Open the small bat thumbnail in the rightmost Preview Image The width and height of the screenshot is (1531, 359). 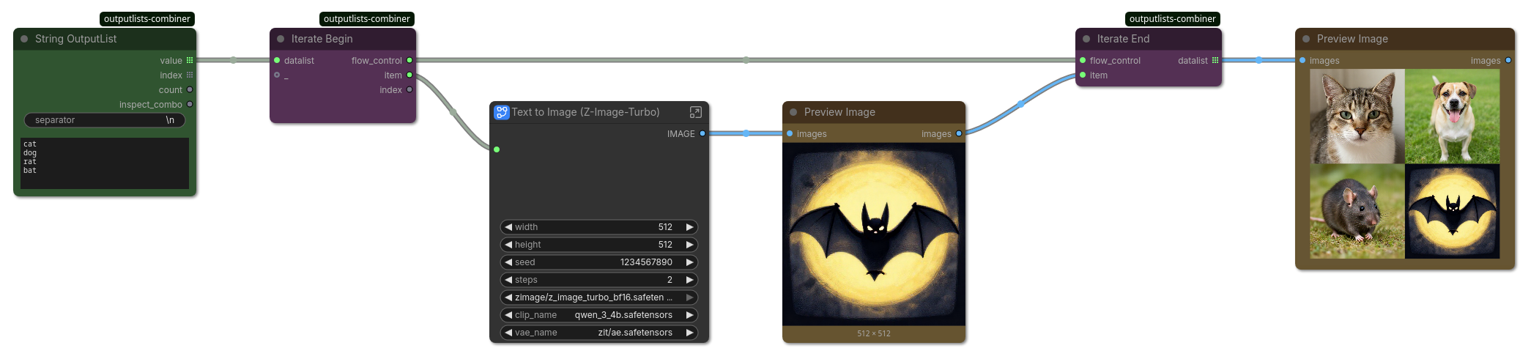(x=1453, y=211)
